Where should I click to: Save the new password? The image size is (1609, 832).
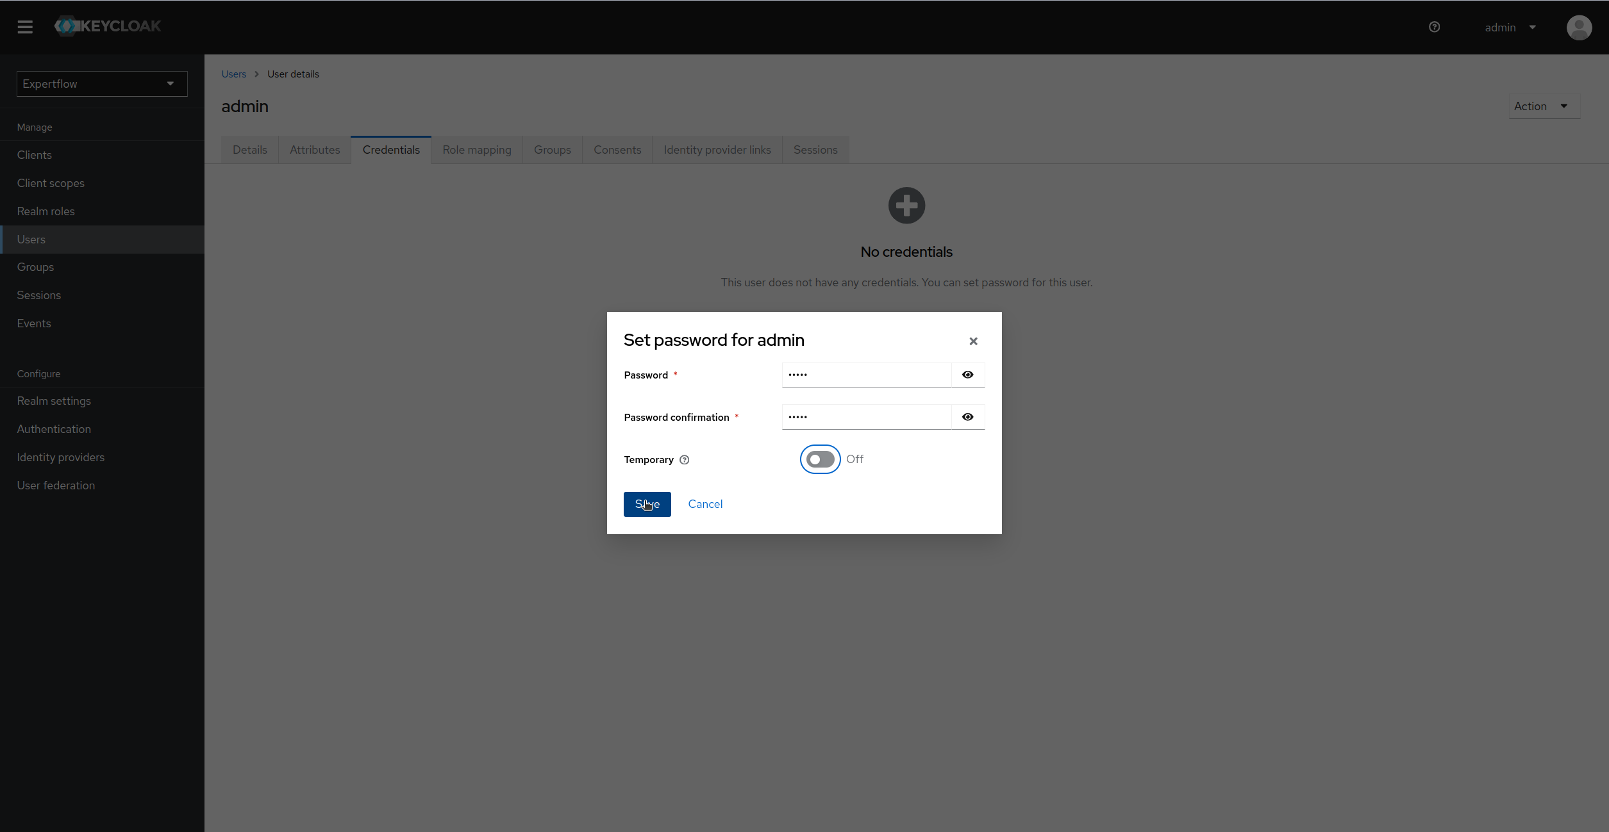pos(647,504)
